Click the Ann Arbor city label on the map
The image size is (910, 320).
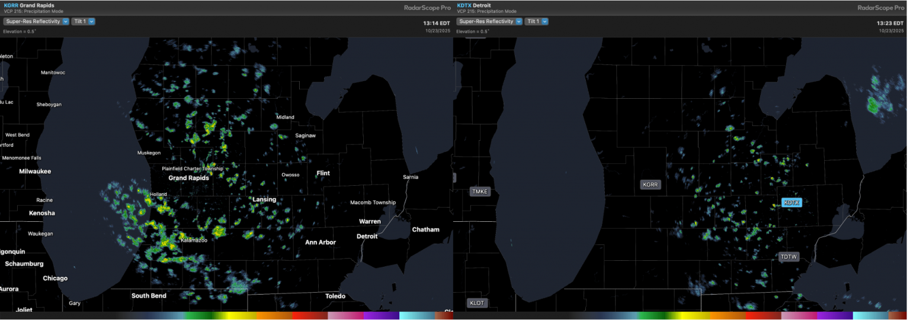pos(321,243)
